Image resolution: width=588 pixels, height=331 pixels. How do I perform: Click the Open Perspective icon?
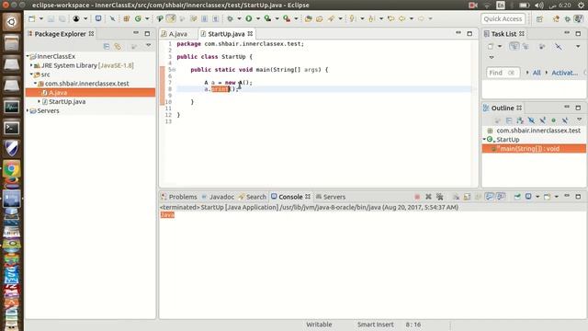pyautogui.click(x=539, y=18)
